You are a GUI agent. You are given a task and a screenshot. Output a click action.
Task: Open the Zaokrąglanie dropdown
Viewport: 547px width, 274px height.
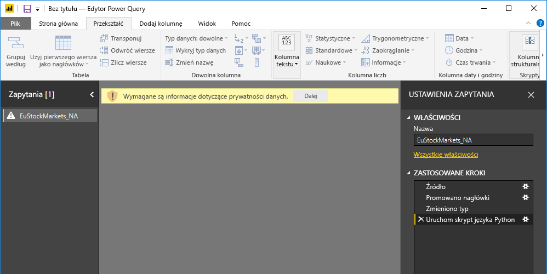[388, 50]
